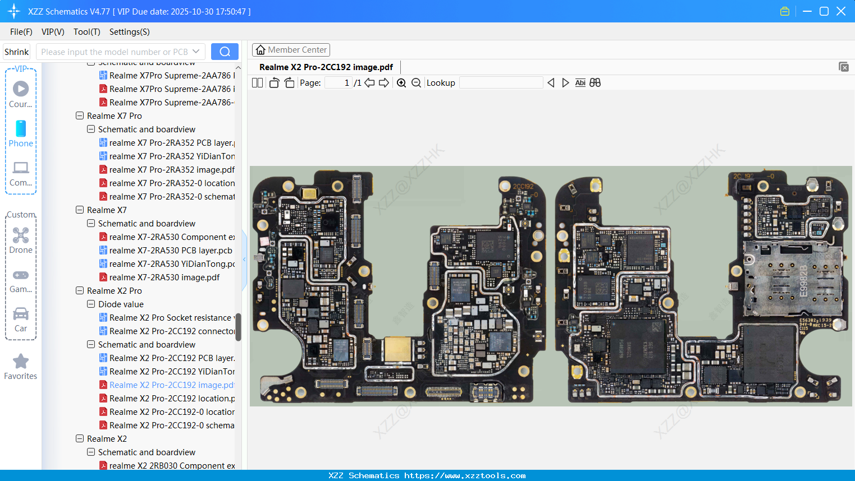Open the model number dropdown arrow
This screenshot has height=481, width=855.
[x=196, y=52]
